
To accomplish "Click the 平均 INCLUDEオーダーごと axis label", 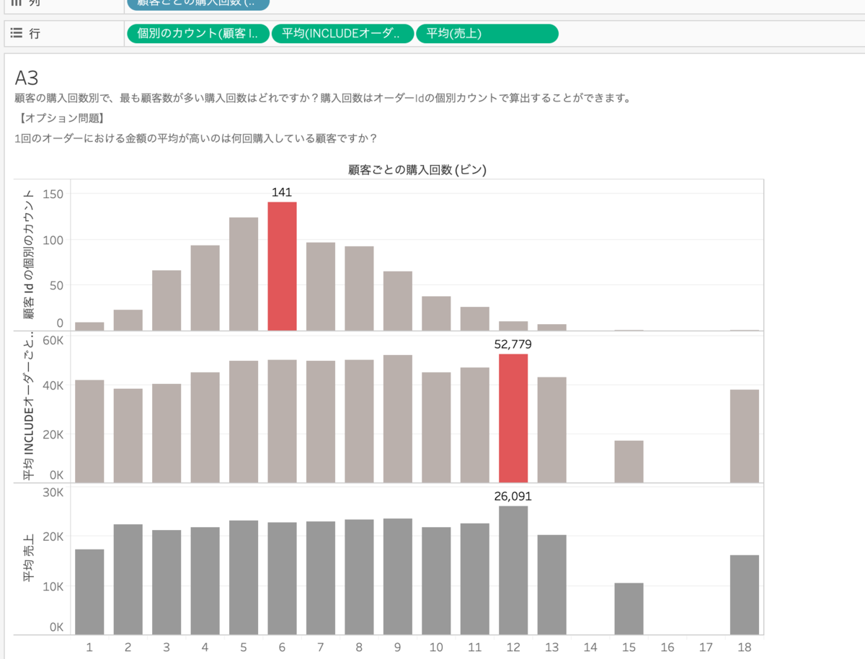I will pyautogui.click(x=26, y=403).
